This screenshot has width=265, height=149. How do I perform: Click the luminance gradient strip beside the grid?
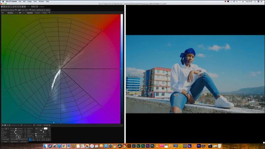tap(122, 69)
